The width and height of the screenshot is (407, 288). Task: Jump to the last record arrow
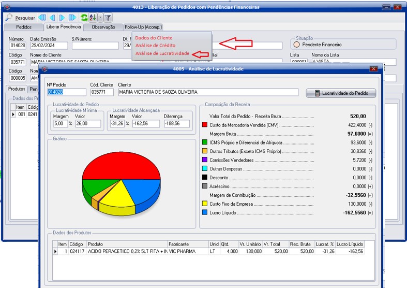[72, 18]
